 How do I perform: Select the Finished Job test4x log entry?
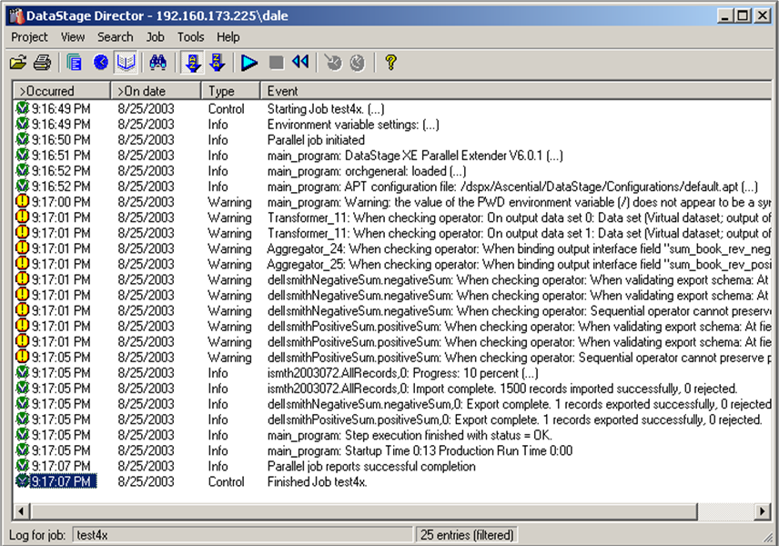coord(317,482)
